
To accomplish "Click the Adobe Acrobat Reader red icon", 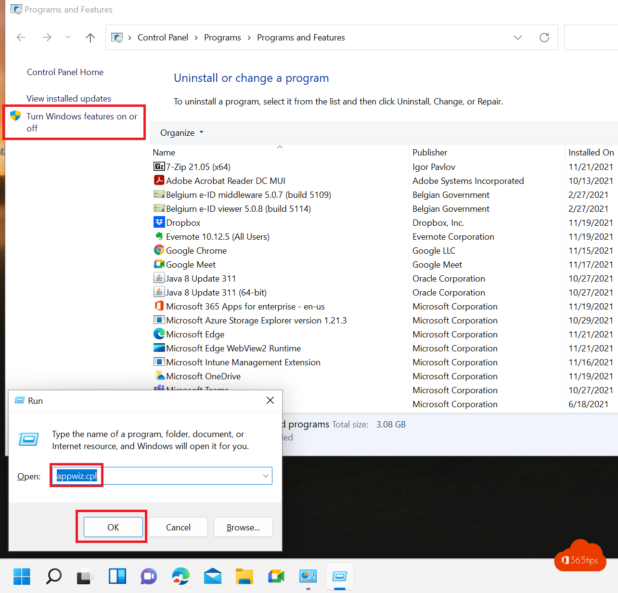I will point(159,180).
